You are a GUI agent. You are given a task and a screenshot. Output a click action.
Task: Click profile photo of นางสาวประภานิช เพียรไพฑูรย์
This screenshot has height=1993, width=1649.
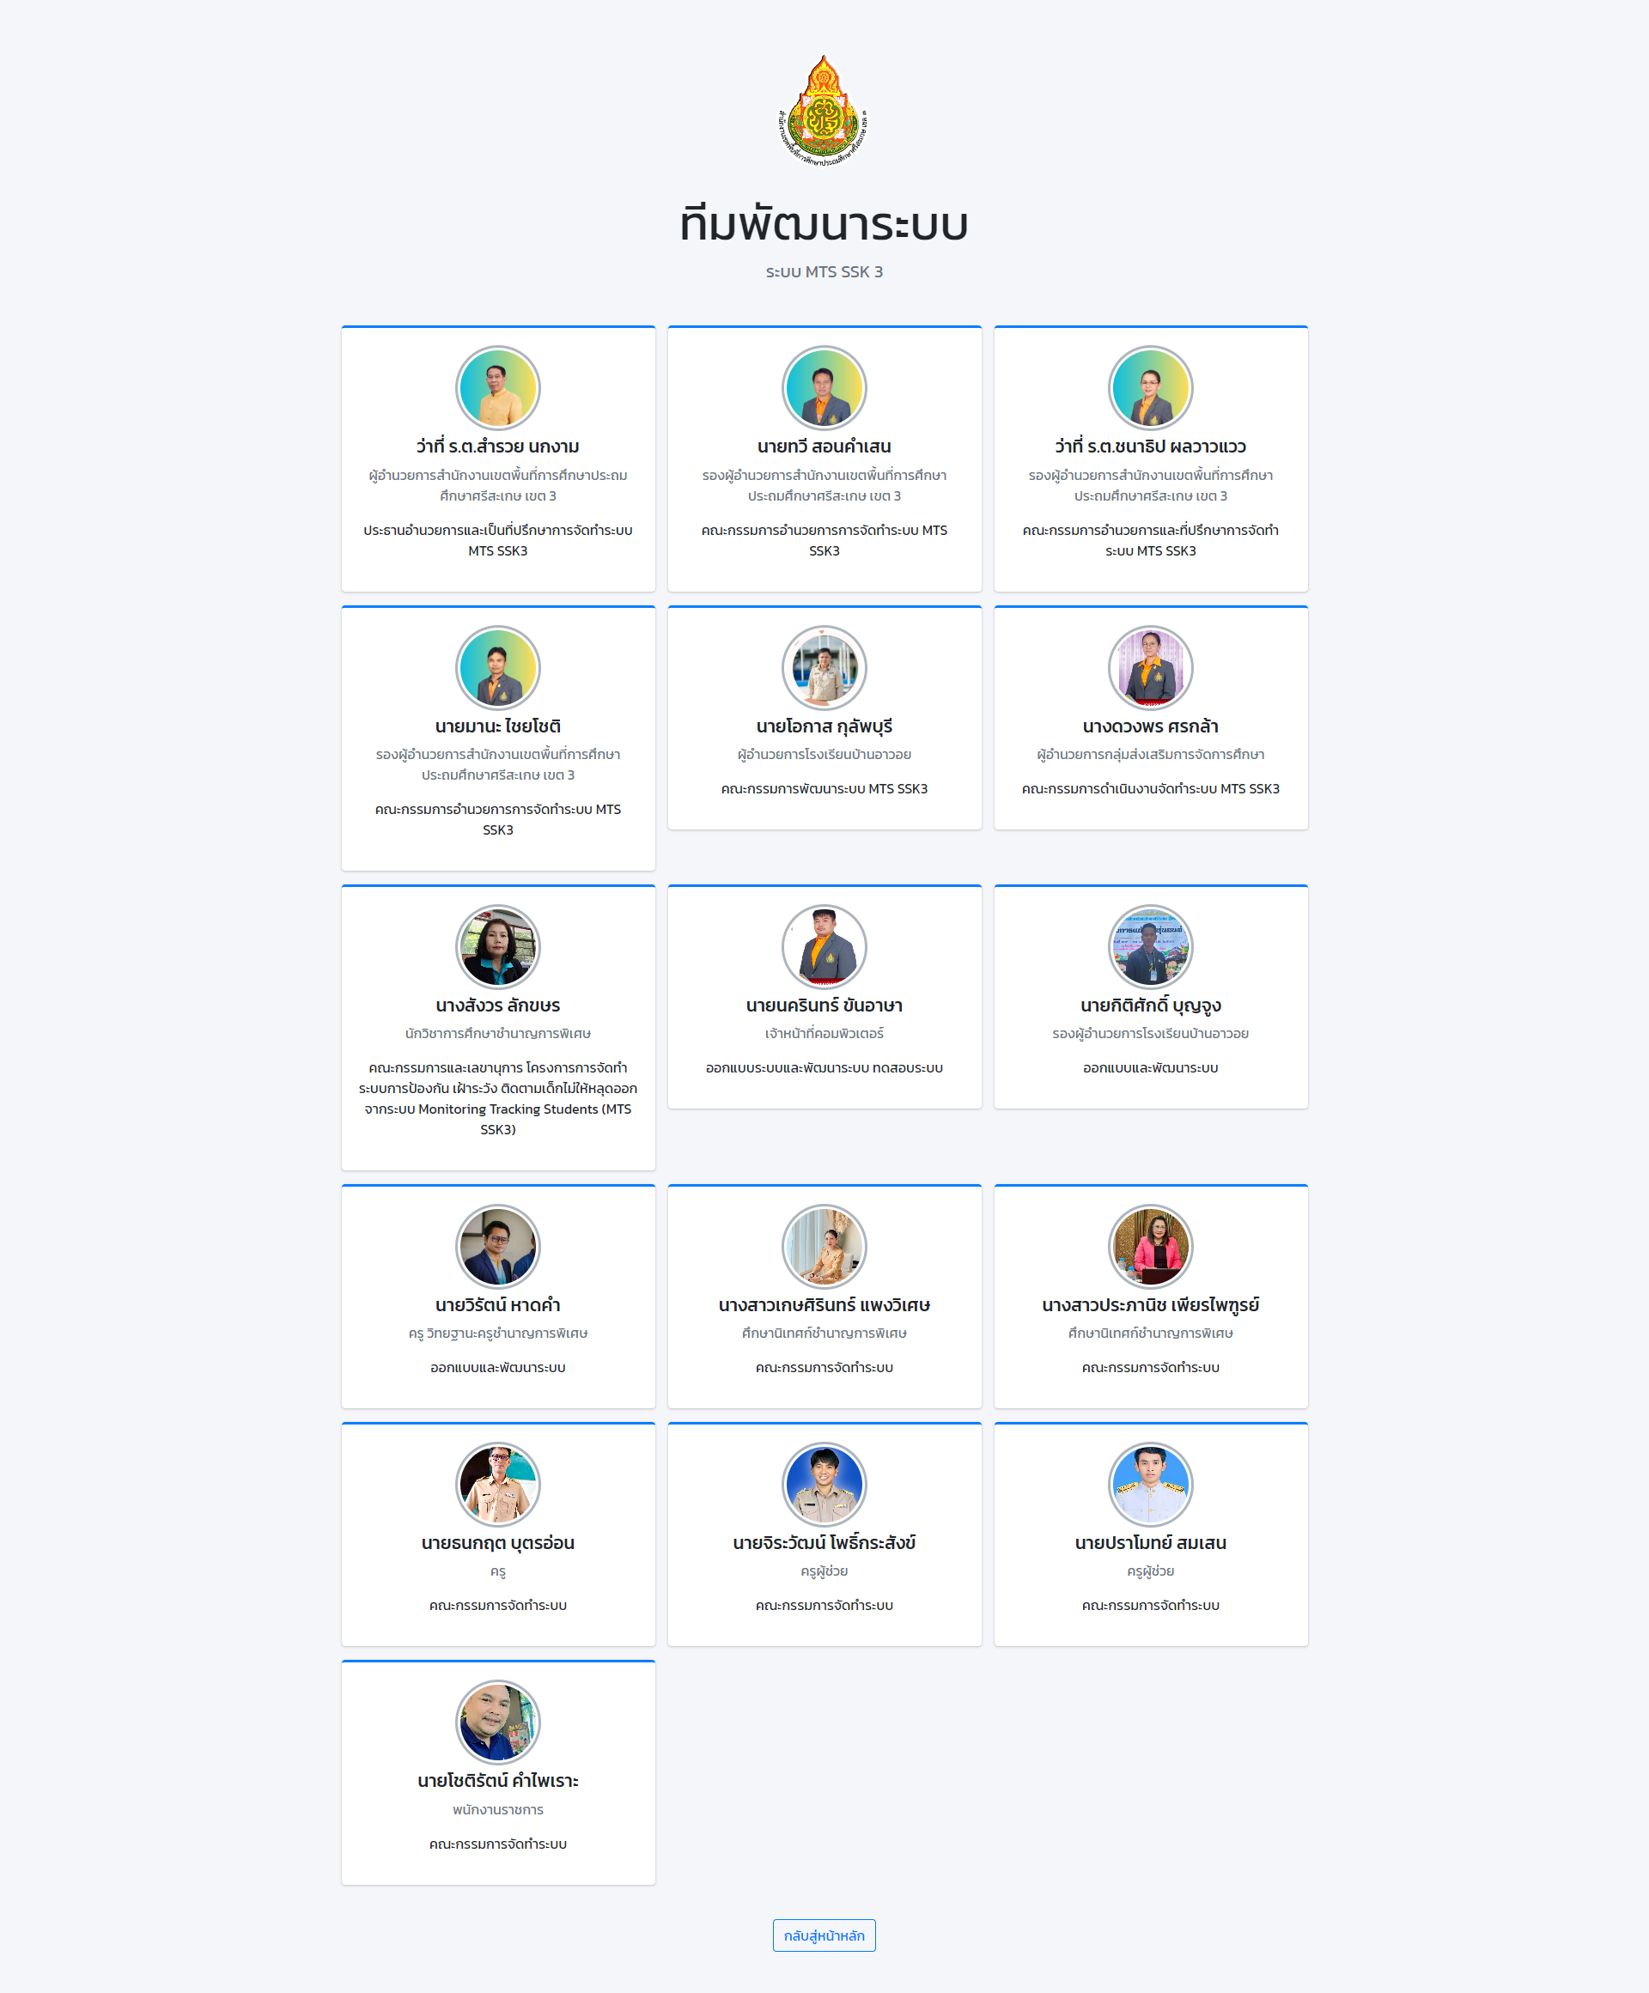(1151, 1247)
